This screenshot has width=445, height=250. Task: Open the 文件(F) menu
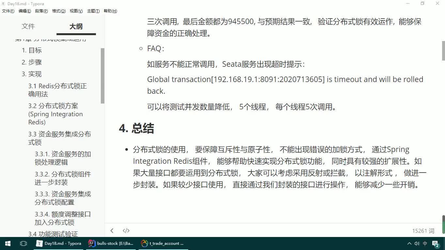coord(8,11)
